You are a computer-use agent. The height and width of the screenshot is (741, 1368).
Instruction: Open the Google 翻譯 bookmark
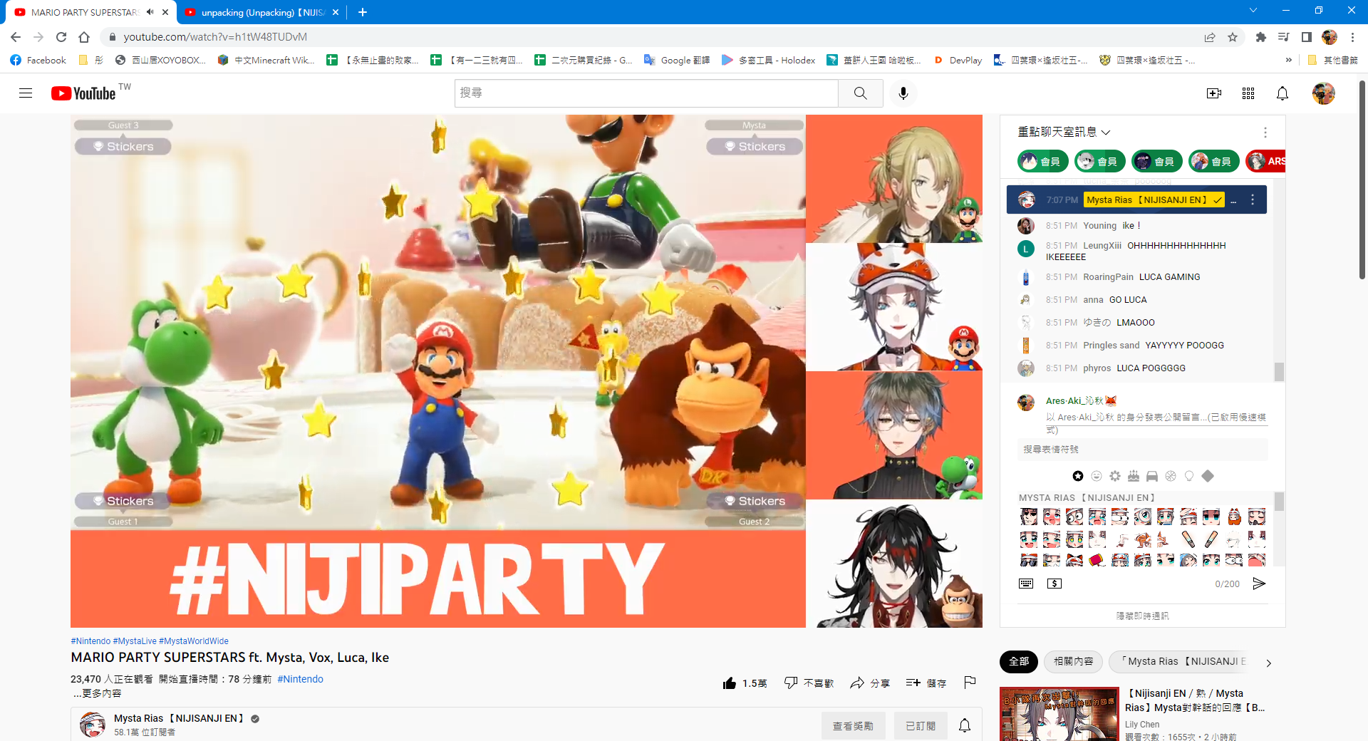click(677, 61)
